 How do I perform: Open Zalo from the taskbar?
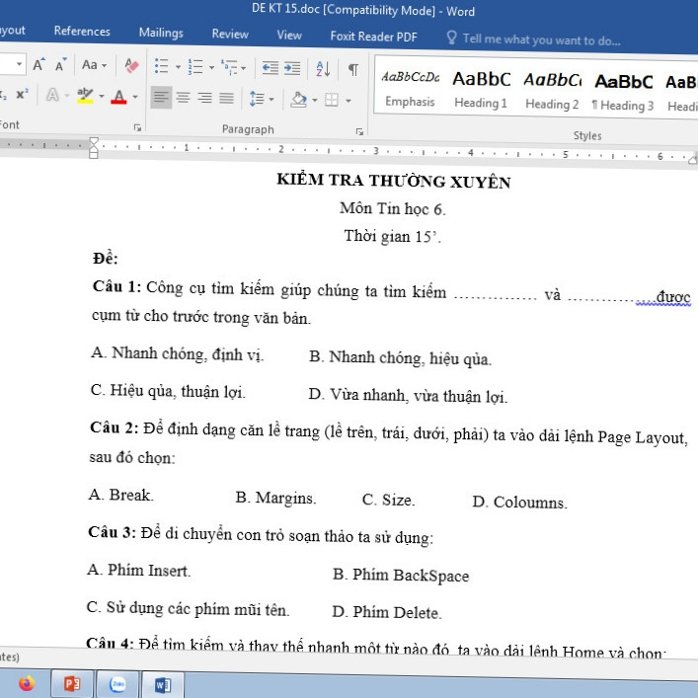click(117, 684)
